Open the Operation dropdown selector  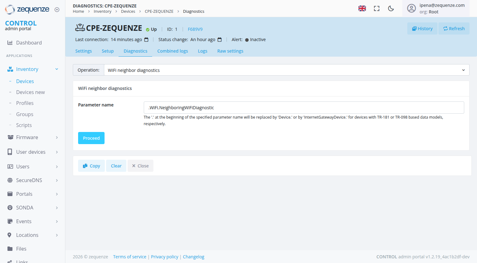(286, 70)
